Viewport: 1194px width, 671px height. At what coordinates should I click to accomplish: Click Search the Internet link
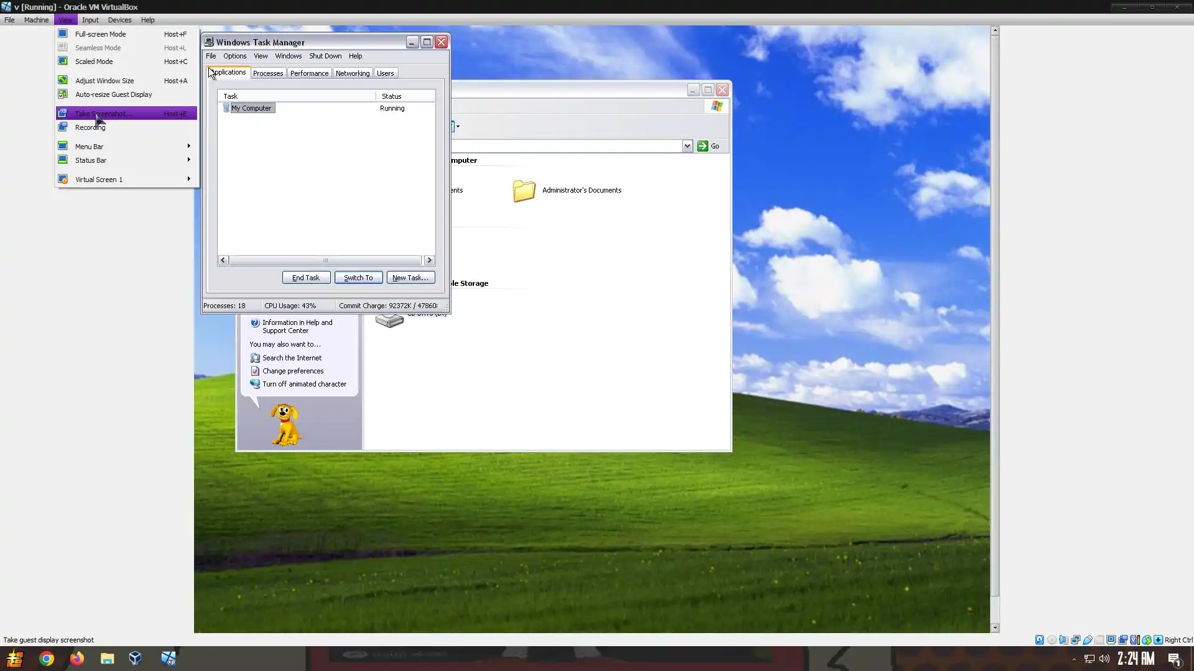click(292, 358)
